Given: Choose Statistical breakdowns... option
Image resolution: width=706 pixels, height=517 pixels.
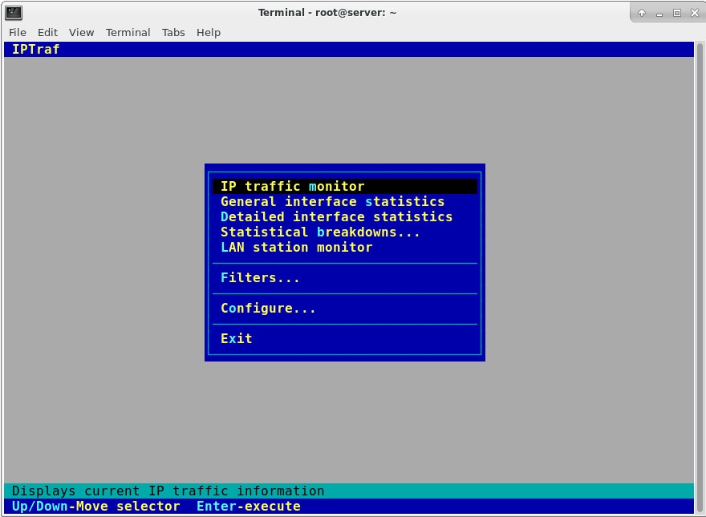Looking at the screenshot, I should [345, 232].
